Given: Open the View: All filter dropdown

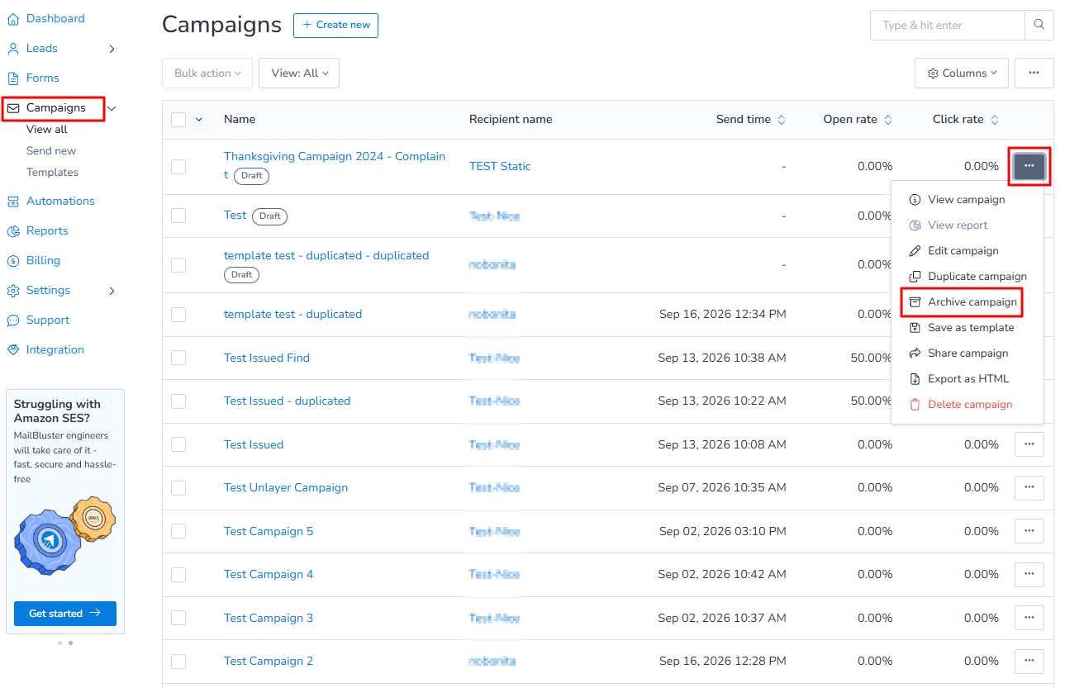Looking at the screenshot, I should coord(299,73).
